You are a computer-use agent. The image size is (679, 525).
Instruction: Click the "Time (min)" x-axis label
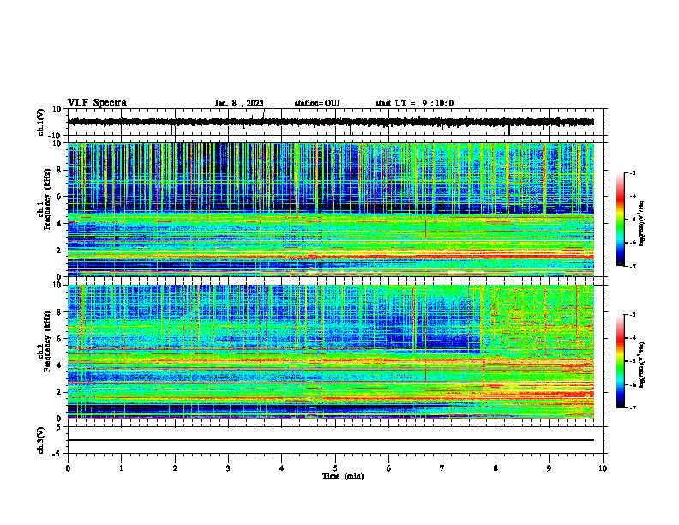343,476
